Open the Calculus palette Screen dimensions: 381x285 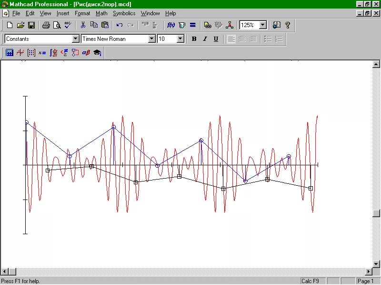[53, 53]
